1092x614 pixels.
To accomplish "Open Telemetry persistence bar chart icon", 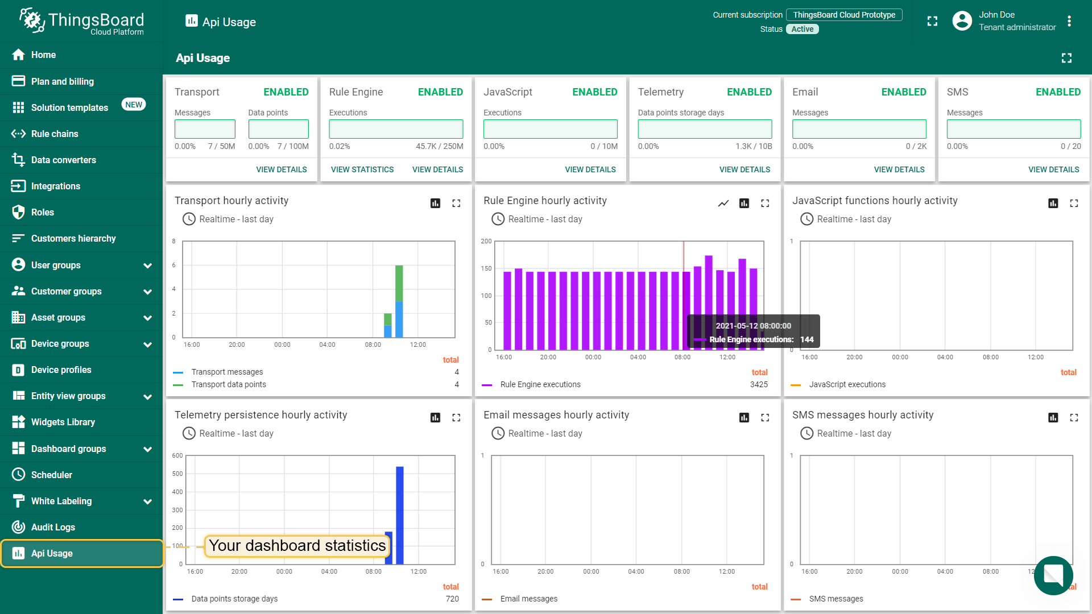I will pos(435,417).
